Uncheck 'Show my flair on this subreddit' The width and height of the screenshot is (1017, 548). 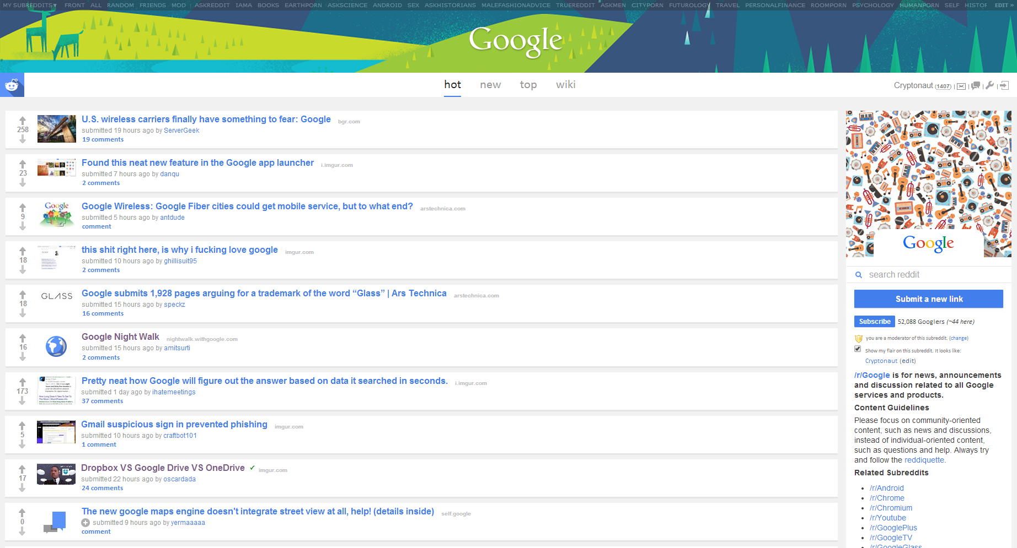[858, 349]
